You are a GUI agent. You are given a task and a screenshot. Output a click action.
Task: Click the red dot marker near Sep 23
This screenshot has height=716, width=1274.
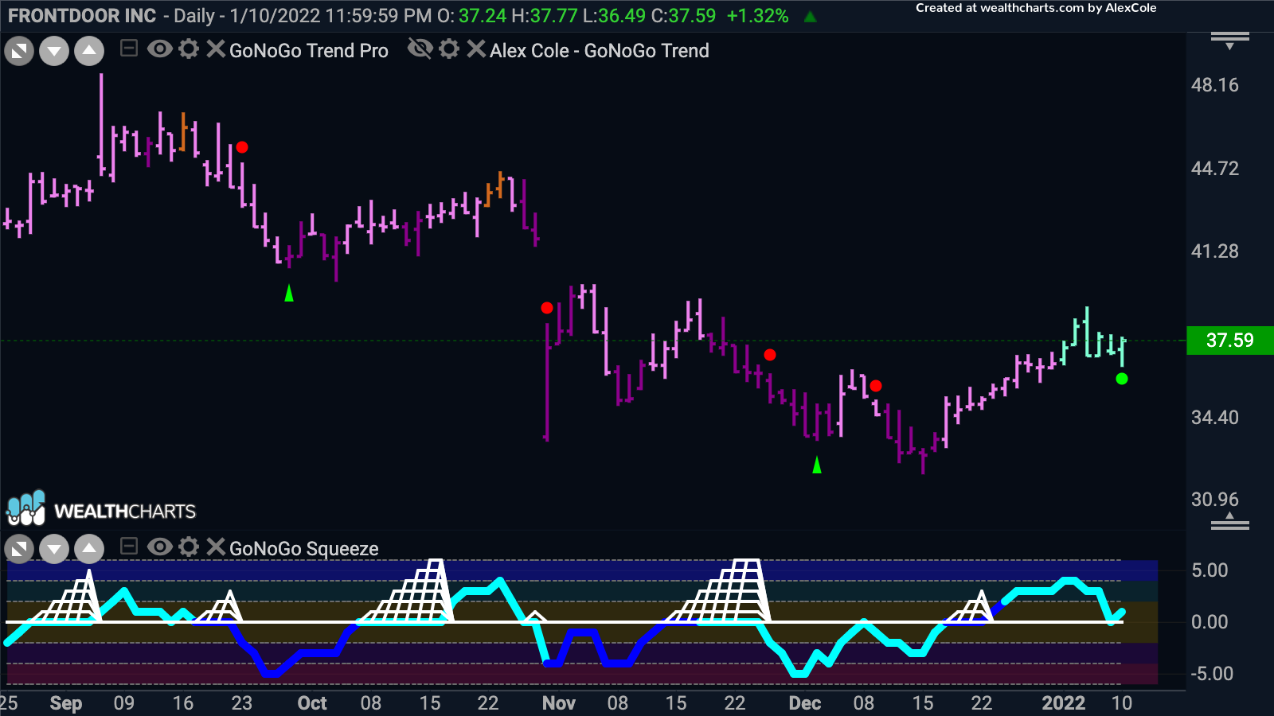click(x=242, y=147)
